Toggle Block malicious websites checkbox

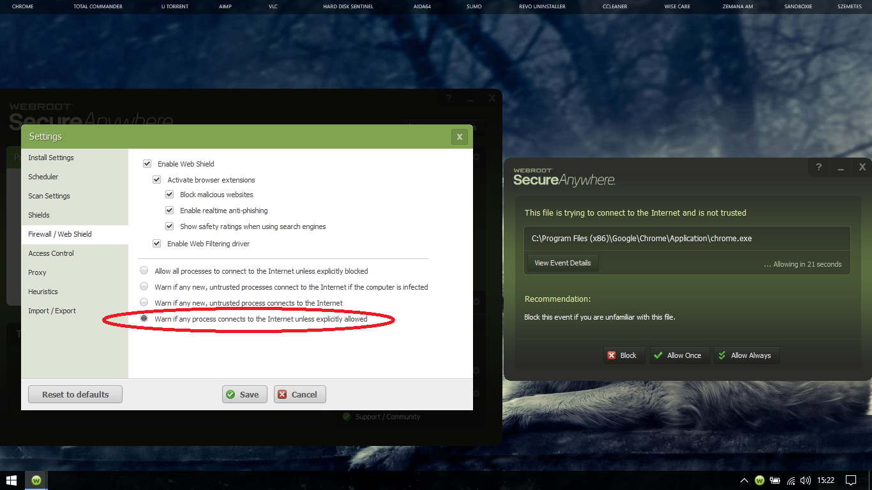tap(170, 195)
